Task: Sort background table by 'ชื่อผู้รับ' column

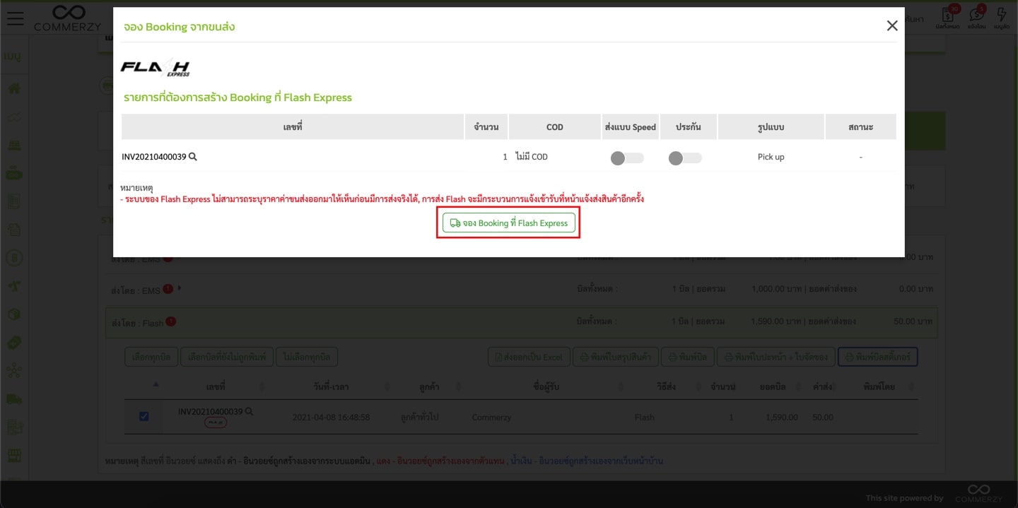Action: [x=546, y=386]
